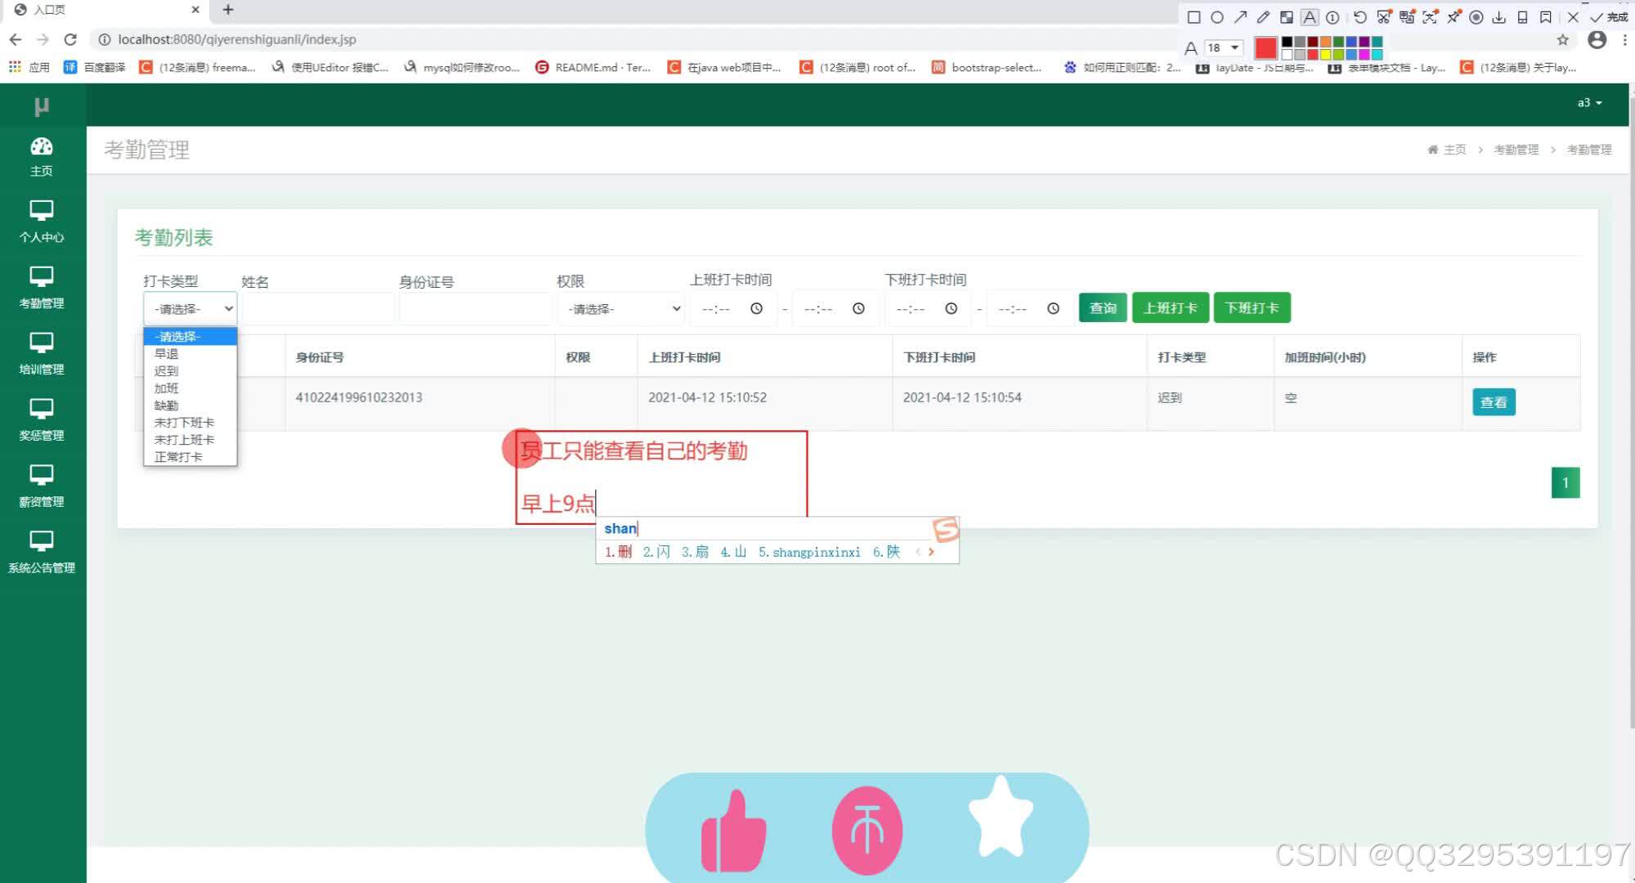Finish the screenshot with 完成
Viewport: 1635px width, 883px height.
pos(1609,17)
